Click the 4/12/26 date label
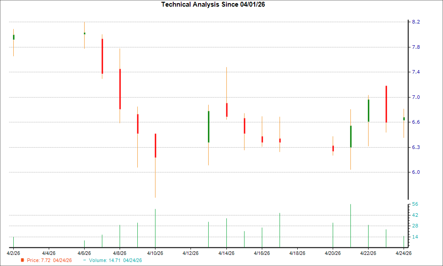 (190, 253)
